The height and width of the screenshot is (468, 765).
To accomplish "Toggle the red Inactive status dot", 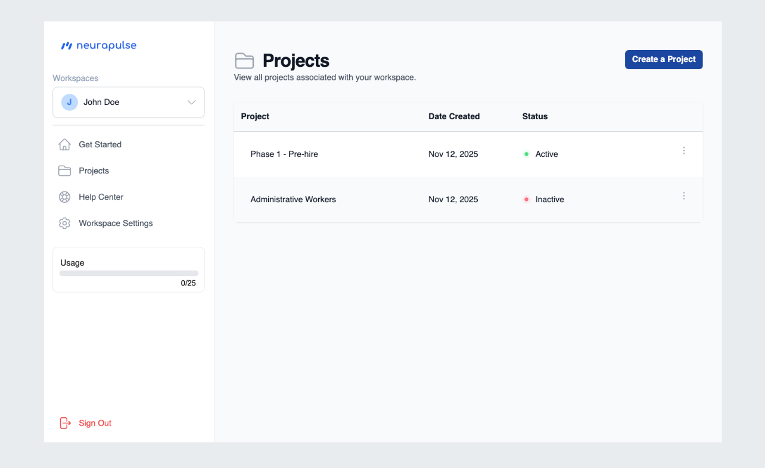I will click(526, 199).
